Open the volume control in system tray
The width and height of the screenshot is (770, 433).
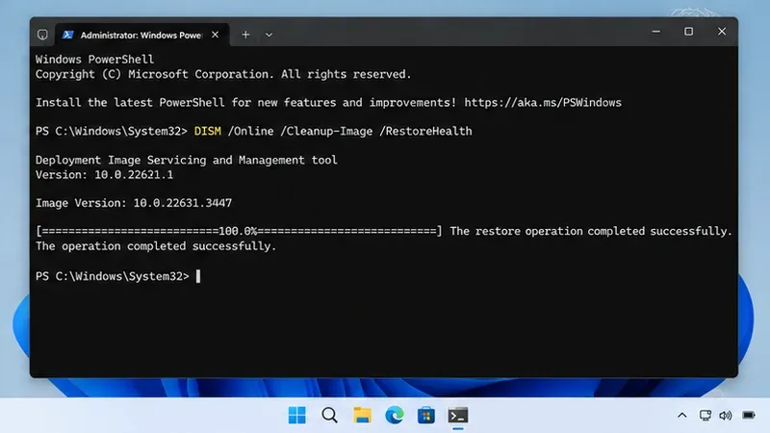click(726, 416)
